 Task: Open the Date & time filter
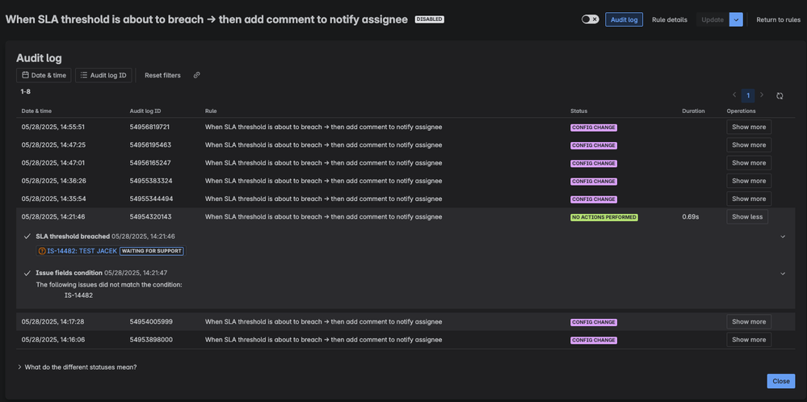(x=44, y=75)
